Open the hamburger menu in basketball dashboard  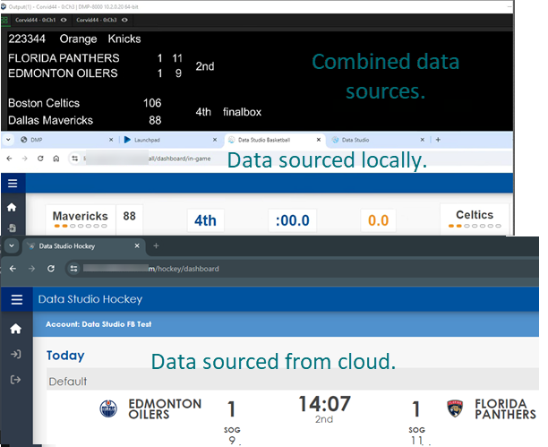click(12, 183)
